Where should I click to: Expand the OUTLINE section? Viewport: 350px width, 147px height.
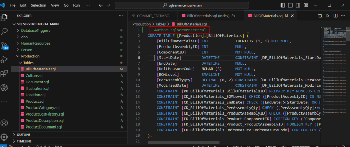(x=24, y=135)
